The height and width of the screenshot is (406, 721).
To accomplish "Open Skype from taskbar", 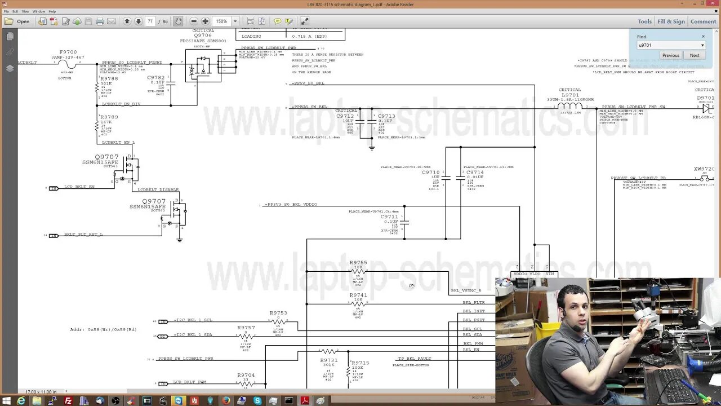I will 257,401.
